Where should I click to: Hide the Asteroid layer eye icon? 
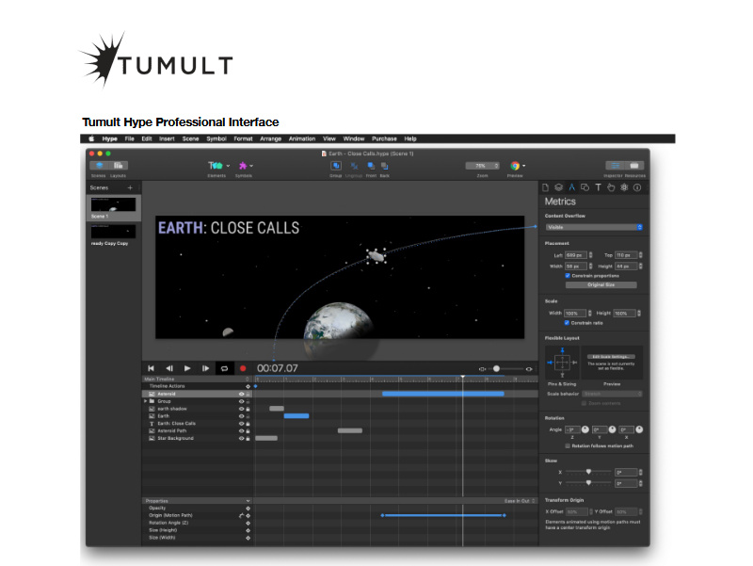tap(242, 394)
